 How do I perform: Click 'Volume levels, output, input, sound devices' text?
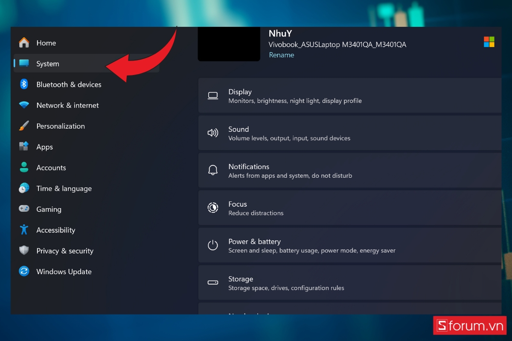pos(289,138)
